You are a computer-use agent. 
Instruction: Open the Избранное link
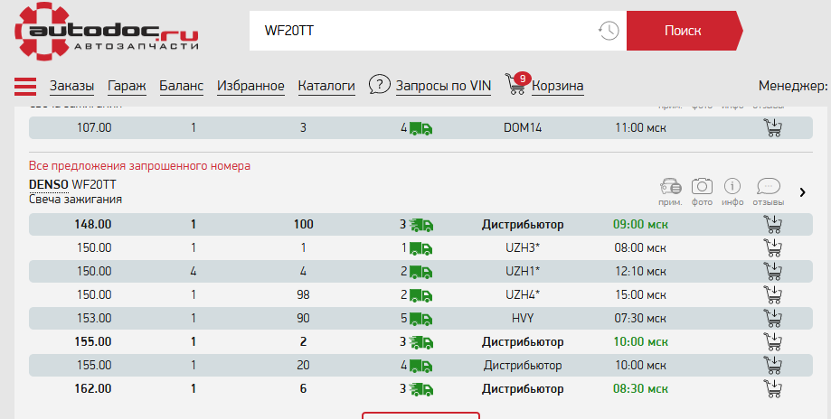point(250,87)
